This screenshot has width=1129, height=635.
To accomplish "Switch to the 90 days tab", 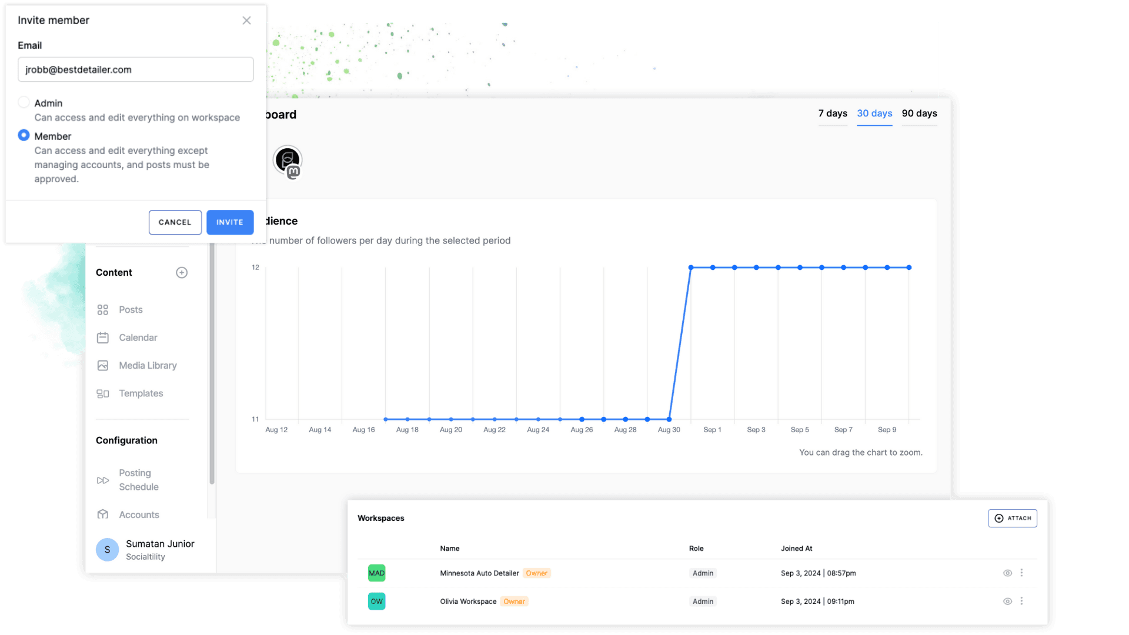I will click(919, 113).
